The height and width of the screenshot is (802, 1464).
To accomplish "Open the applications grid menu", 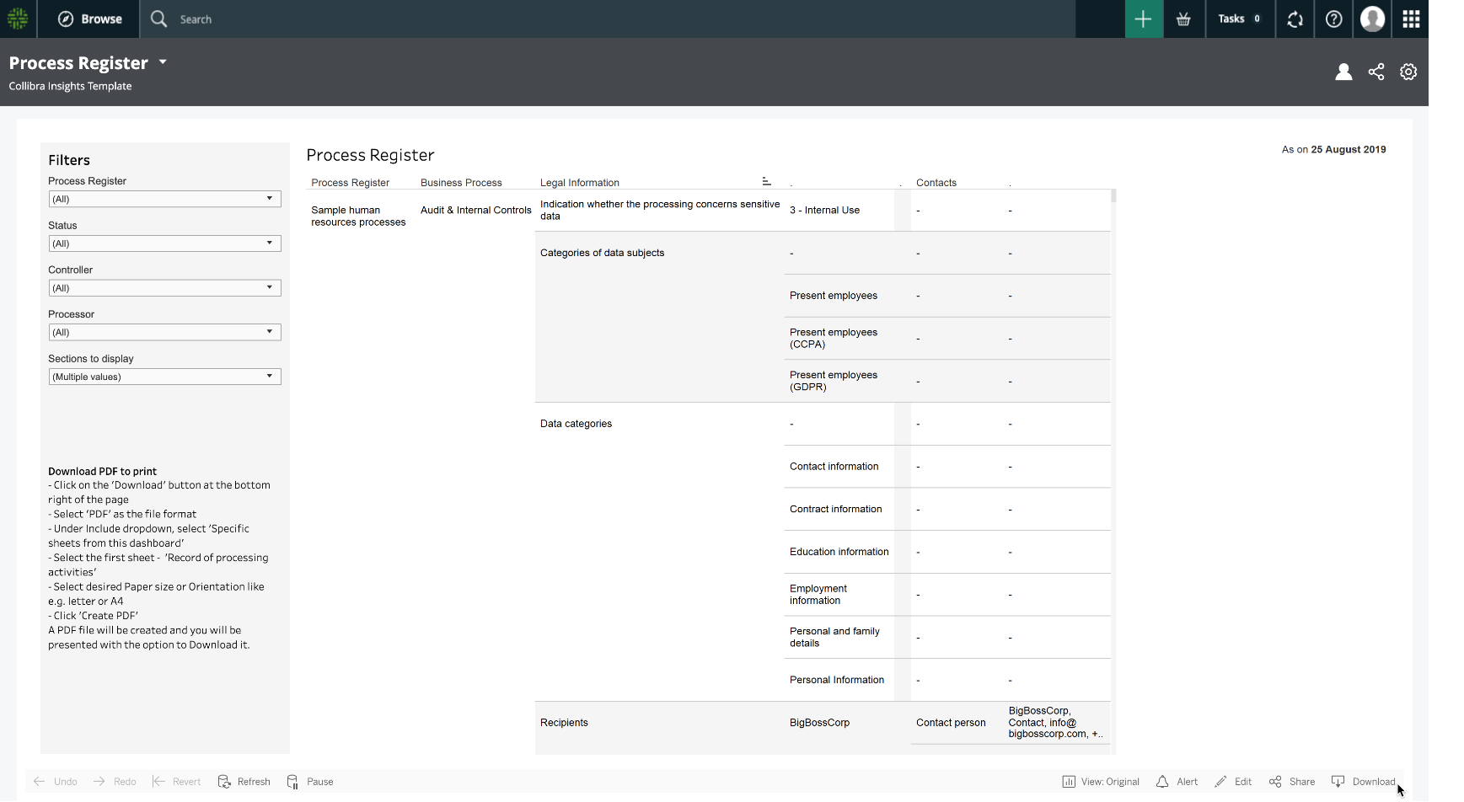I will coord(1411,19).
